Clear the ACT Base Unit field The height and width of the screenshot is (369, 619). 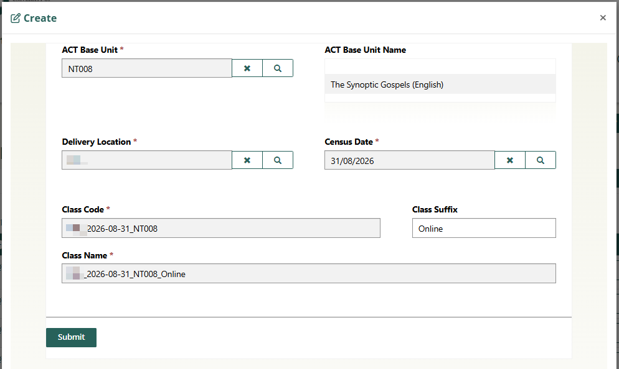[x=247, y=68]
